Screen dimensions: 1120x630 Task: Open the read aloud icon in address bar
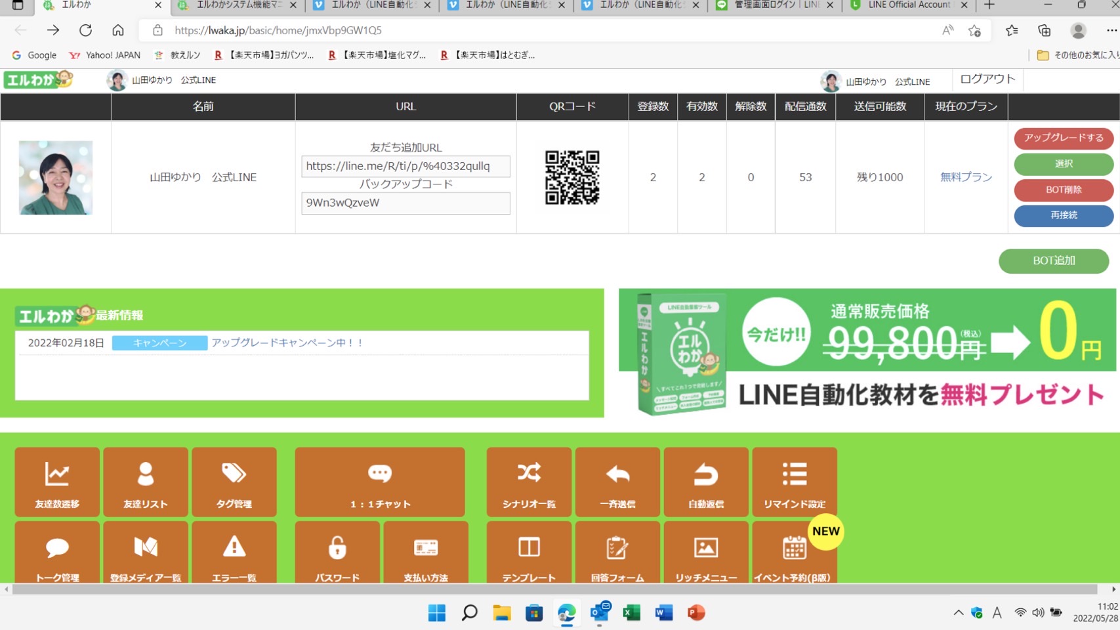[947, 30]
